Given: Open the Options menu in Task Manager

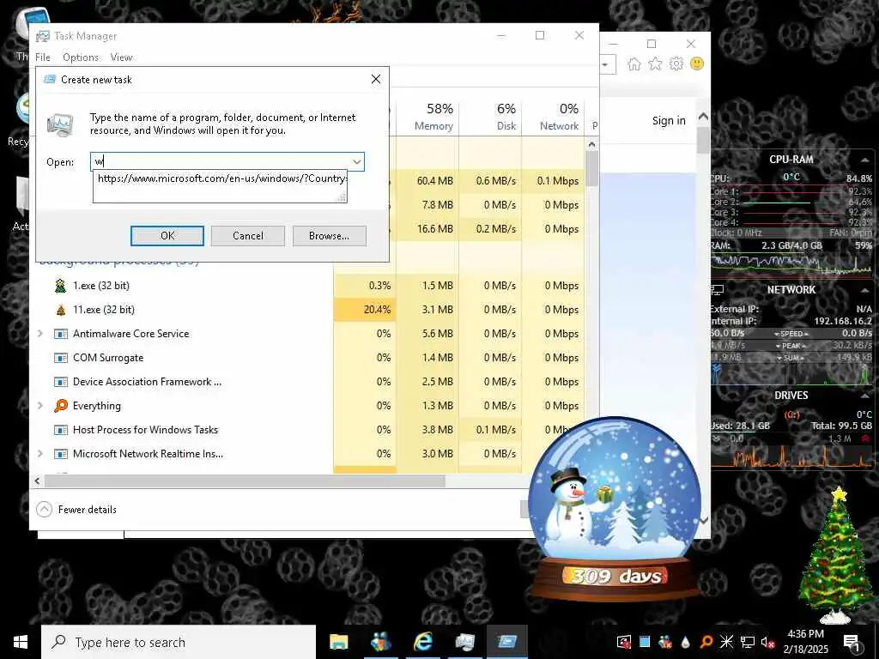Looking at the screenshot, I should pyautogui.click(x=81, y=57).
